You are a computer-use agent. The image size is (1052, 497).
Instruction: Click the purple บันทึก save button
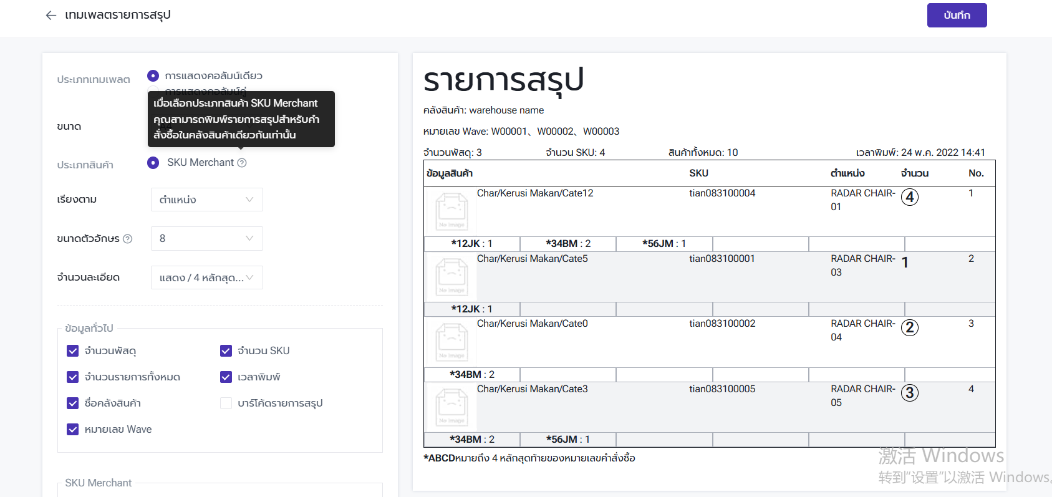click(x=957, y=15)
